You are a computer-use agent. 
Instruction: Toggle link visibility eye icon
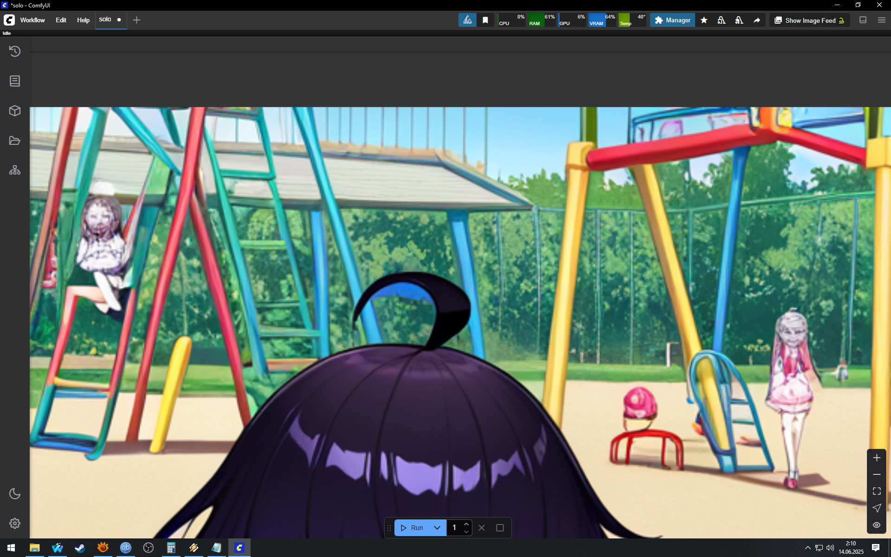point(877,525)
